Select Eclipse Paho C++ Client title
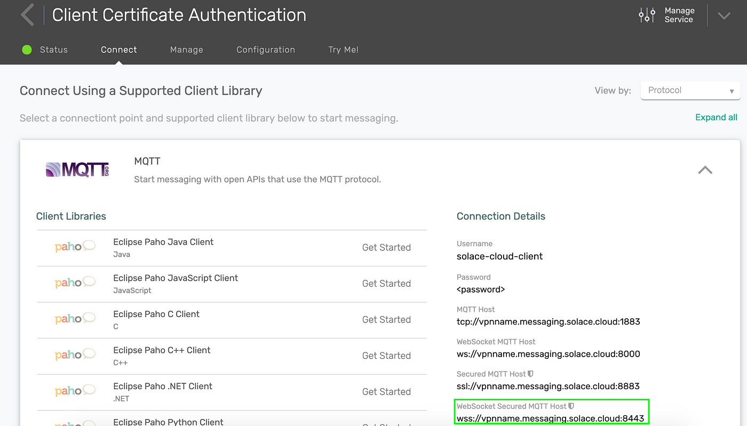 [x=162, y=350]
